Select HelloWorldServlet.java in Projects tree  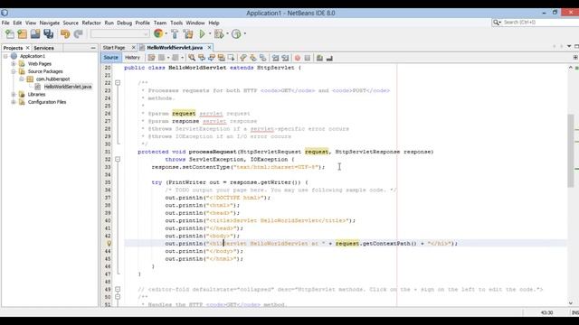(x=68, y=87)
